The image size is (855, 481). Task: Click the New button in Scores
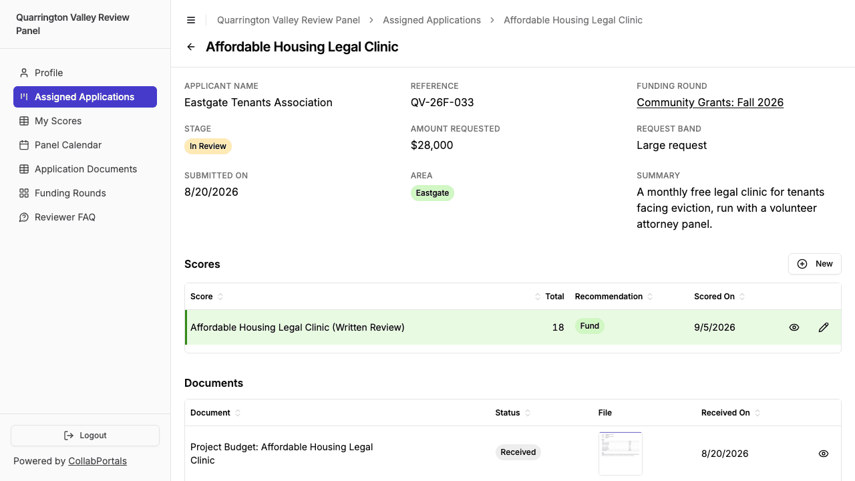(815, 264)
